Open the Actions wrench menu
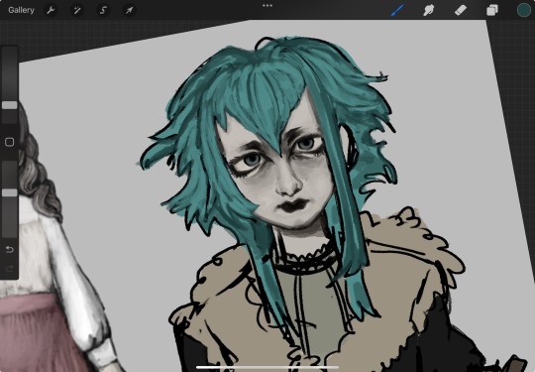The width and height of the screenshot is (535, 372). [51, 10]
